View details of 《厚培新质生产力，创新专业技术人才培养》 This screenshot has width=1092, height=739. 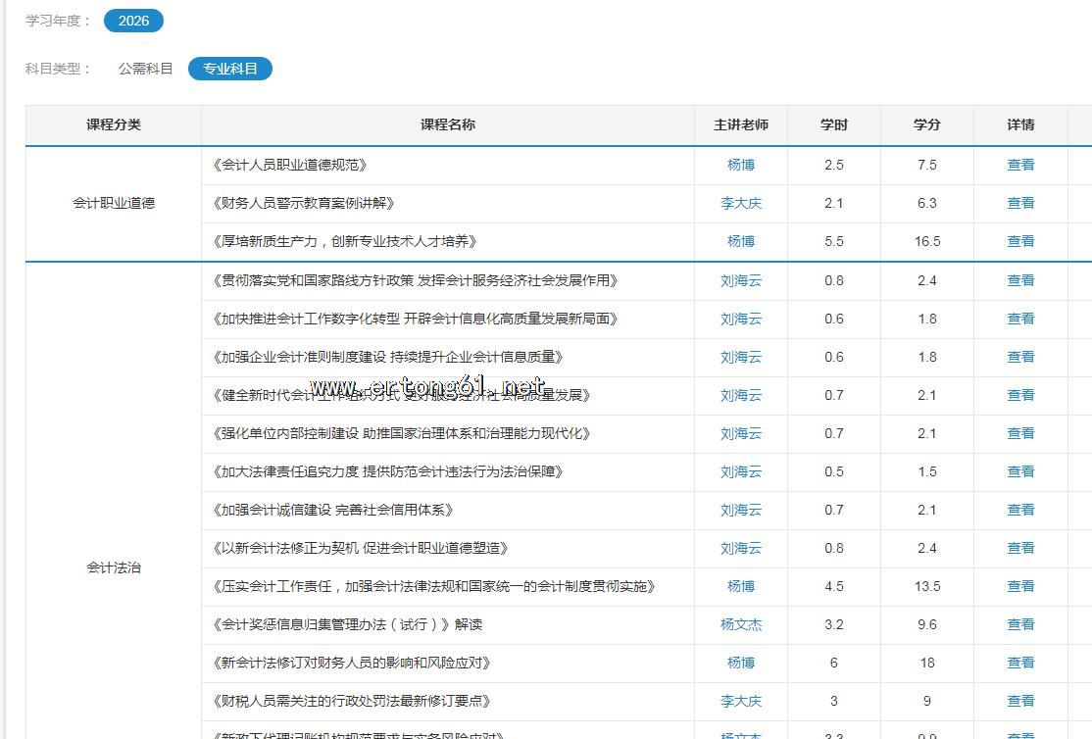[1020, 241]
